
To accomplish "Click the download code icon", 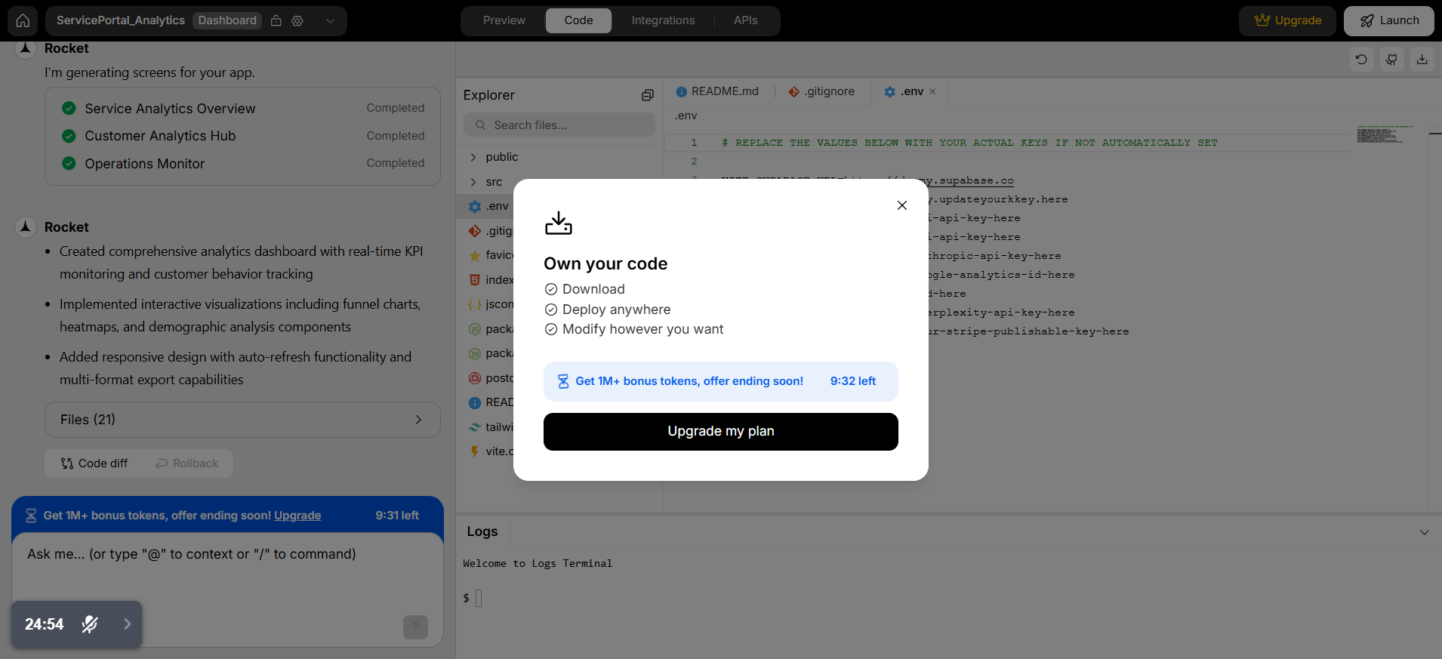I will click(x=1422, y=59).
